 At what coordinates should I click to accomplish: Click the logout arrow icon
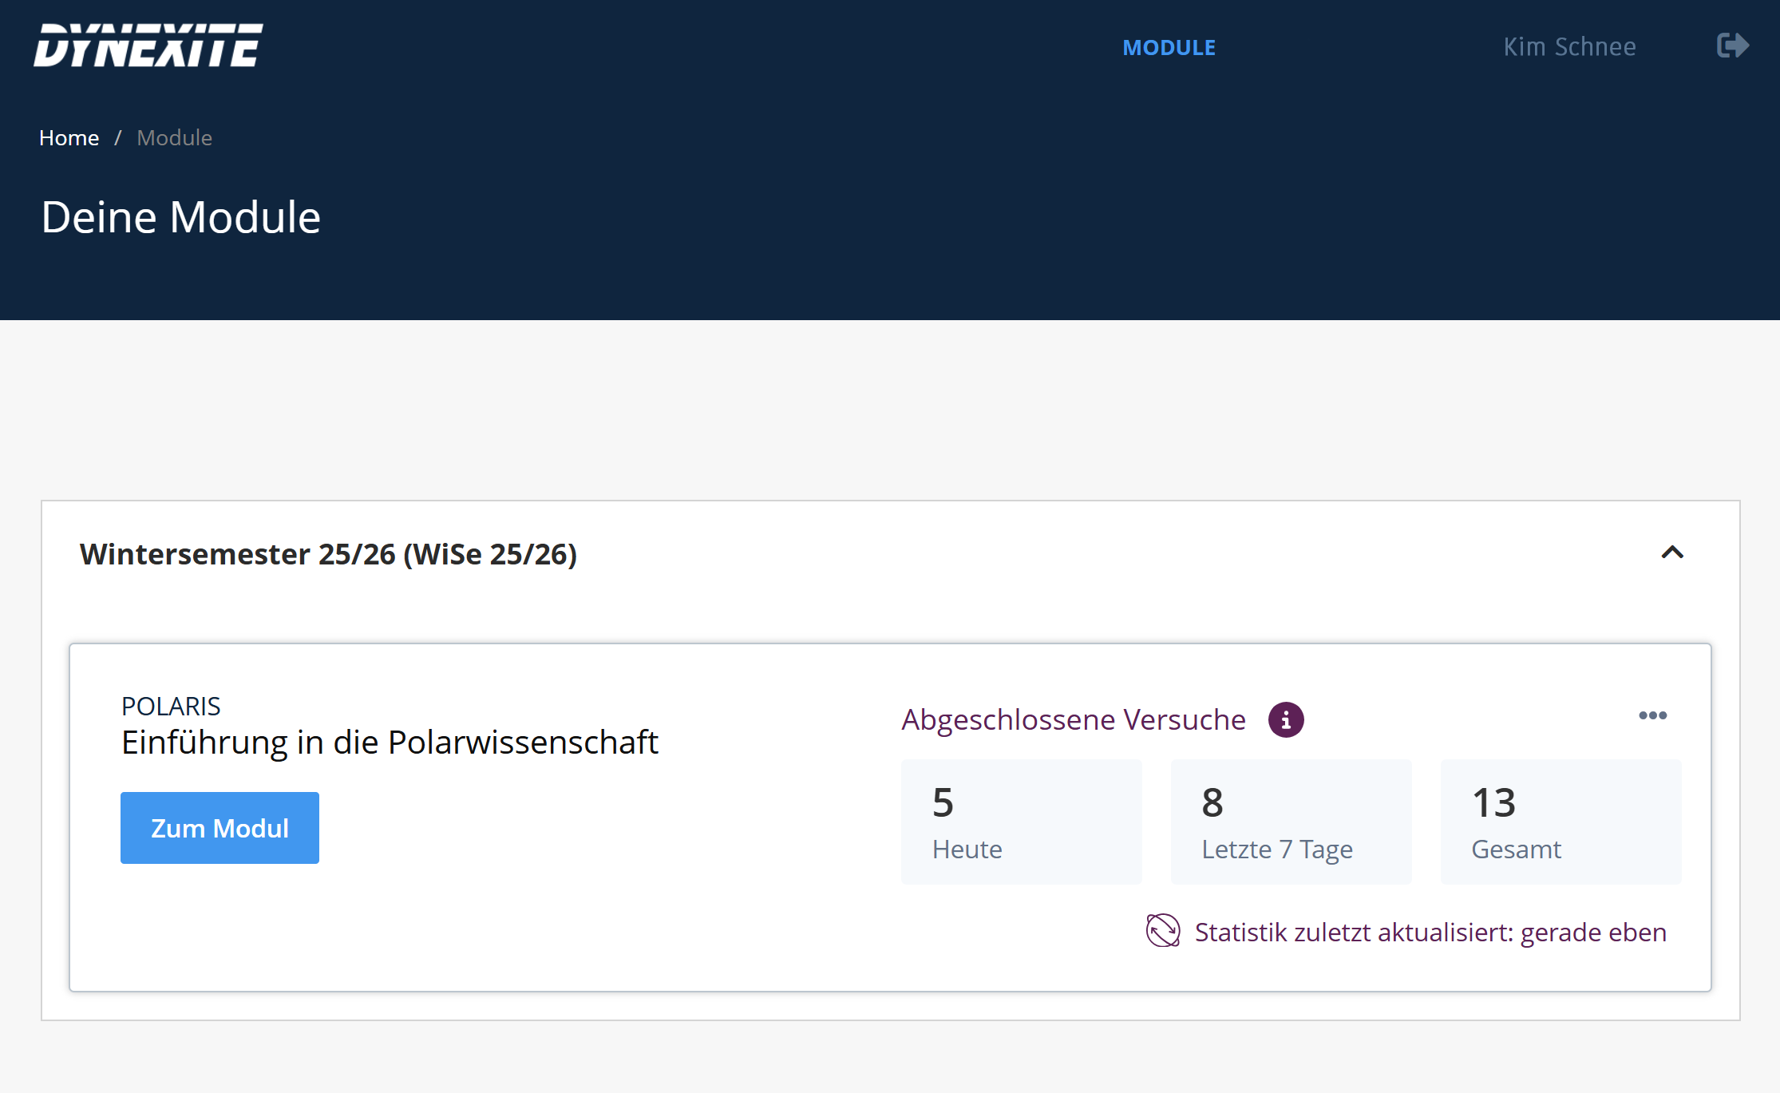pos(1732,46)
